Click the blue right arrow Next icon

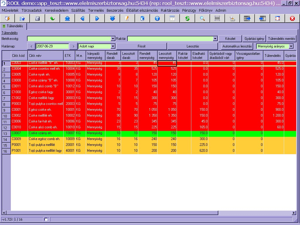[97, 18]
